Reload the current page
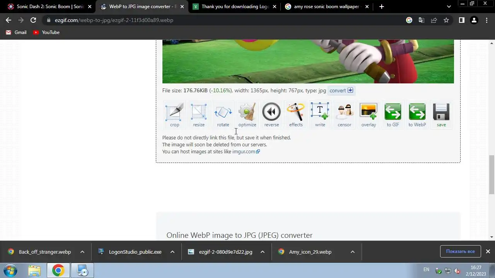 coord(33,20)
